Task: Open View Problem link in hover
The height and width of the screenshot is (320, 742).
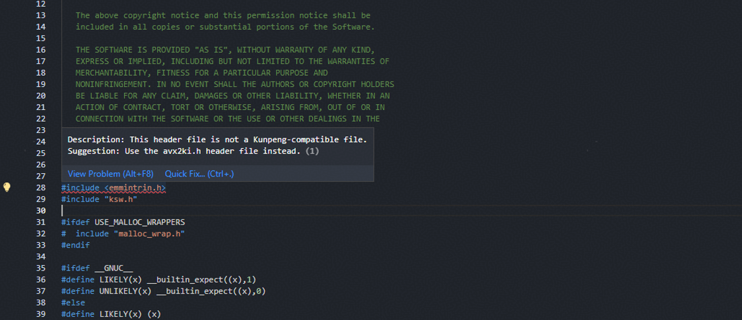Action: pyautogui.click(x=110, y=174)
